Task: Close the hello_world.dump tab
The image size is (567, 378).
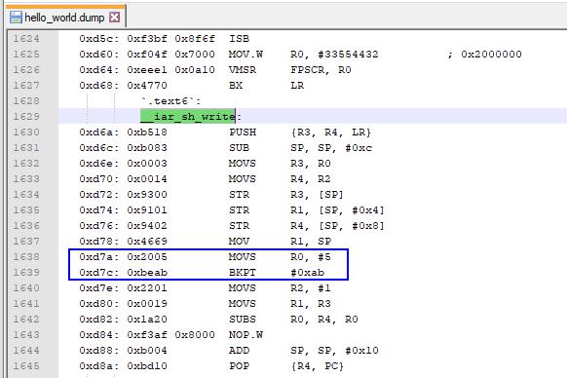Action: pos(114,17)
